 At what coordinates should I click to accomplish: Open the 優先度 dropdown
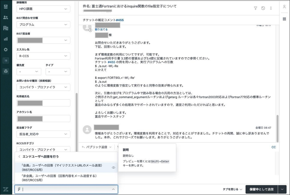[29, 72]
